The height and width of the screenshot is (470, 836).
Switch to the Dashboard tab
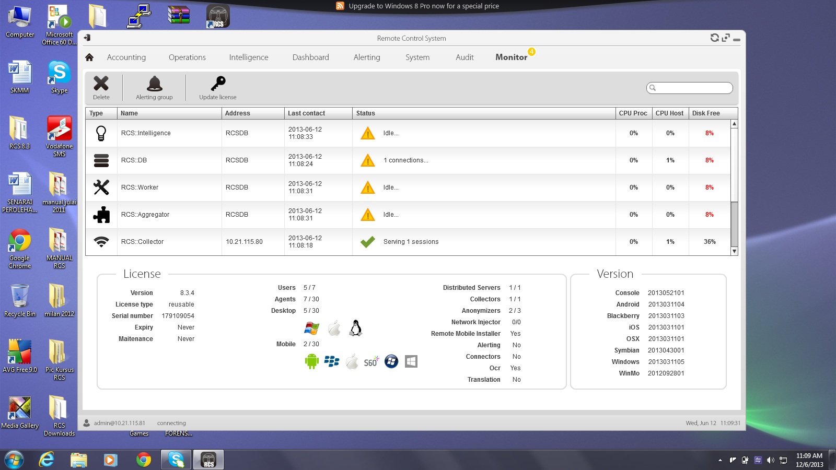coord(311,57)
